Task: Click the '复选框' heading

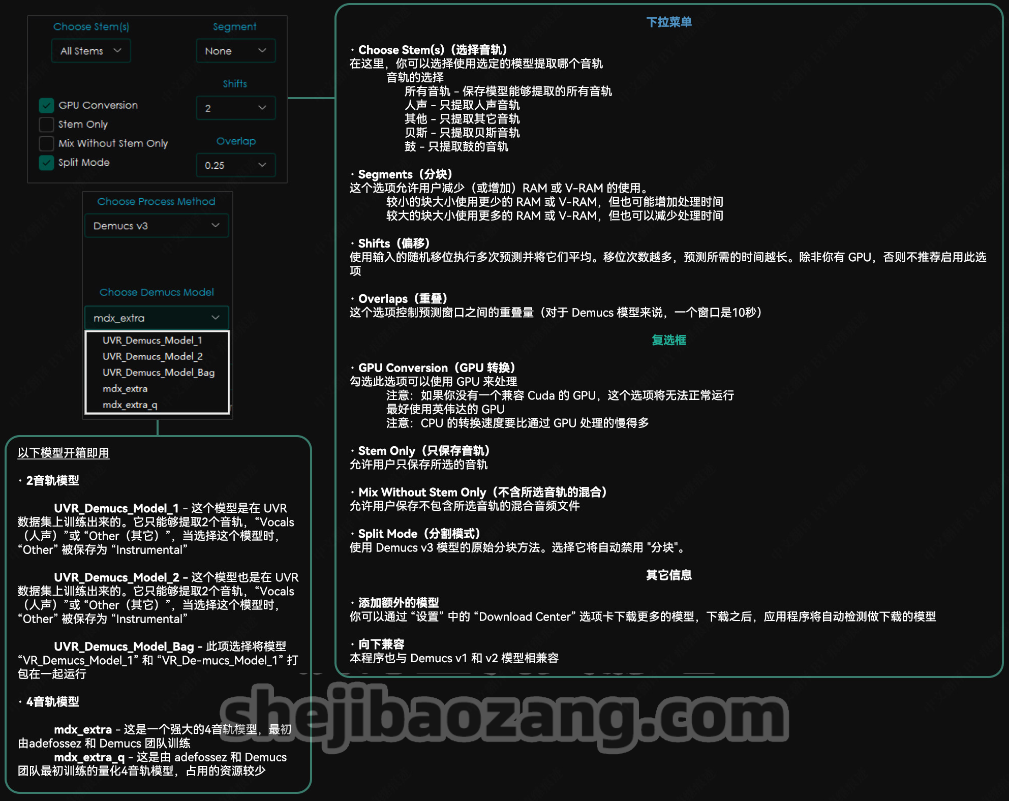Action: coord(669,340)
